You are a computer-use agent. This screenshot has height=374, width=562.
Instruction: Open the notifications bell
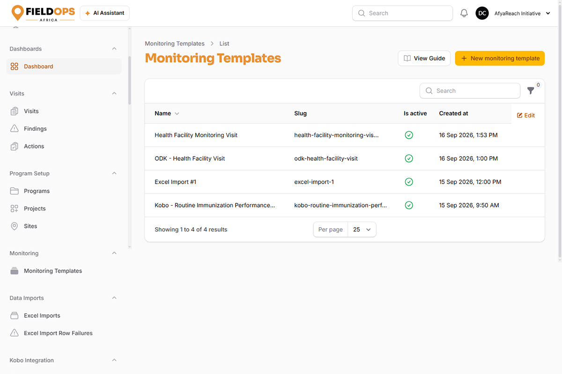click(x=464, y=14)
